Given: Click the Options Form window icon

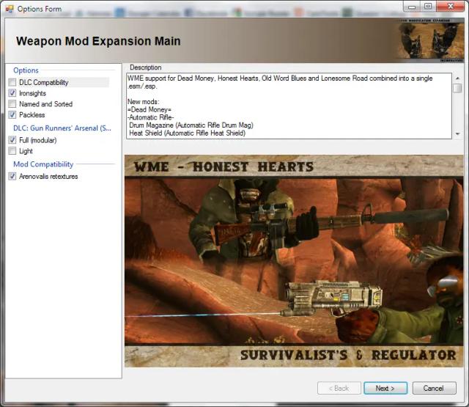Looking at the screenshot, I should (10, 9).
